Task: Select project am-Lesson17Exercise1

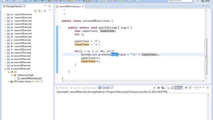Action: click(21, 53)
